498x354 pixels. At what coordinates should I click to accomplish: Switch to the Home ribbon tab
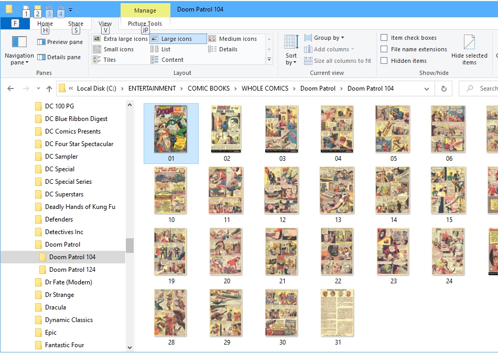pyautogui.click(x=45, y=24)
